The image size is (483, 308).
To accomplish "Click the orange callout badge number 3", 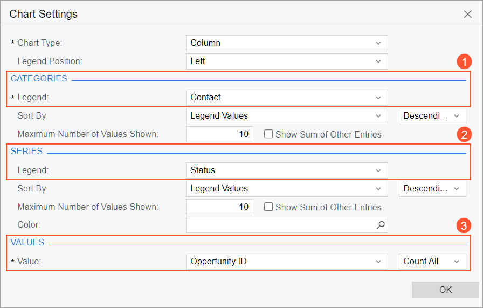I will (x=464, y=225).
